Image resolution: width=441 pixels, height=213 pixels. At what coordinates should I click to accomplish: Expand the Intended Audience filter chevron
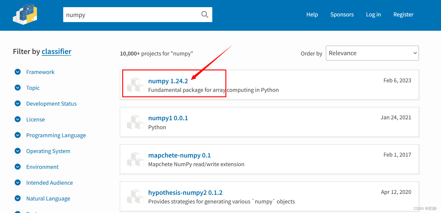tap(18, 183)
